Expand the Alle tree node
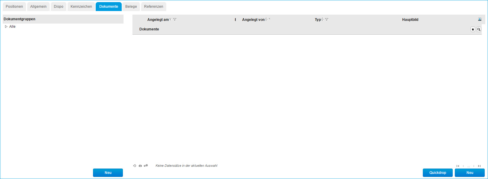This screenshot has width=488, height=179. (6, 27)
